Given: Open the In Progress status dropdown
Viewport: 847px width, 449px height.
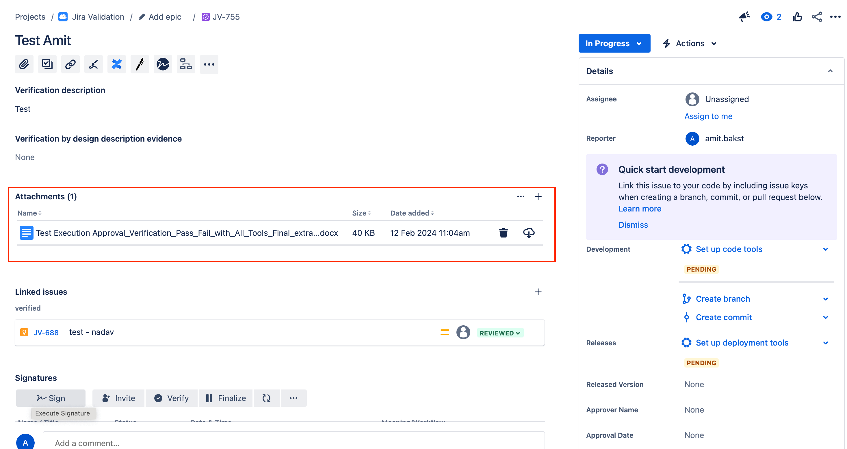Looking at the screenshot, I should pos(614,43).
